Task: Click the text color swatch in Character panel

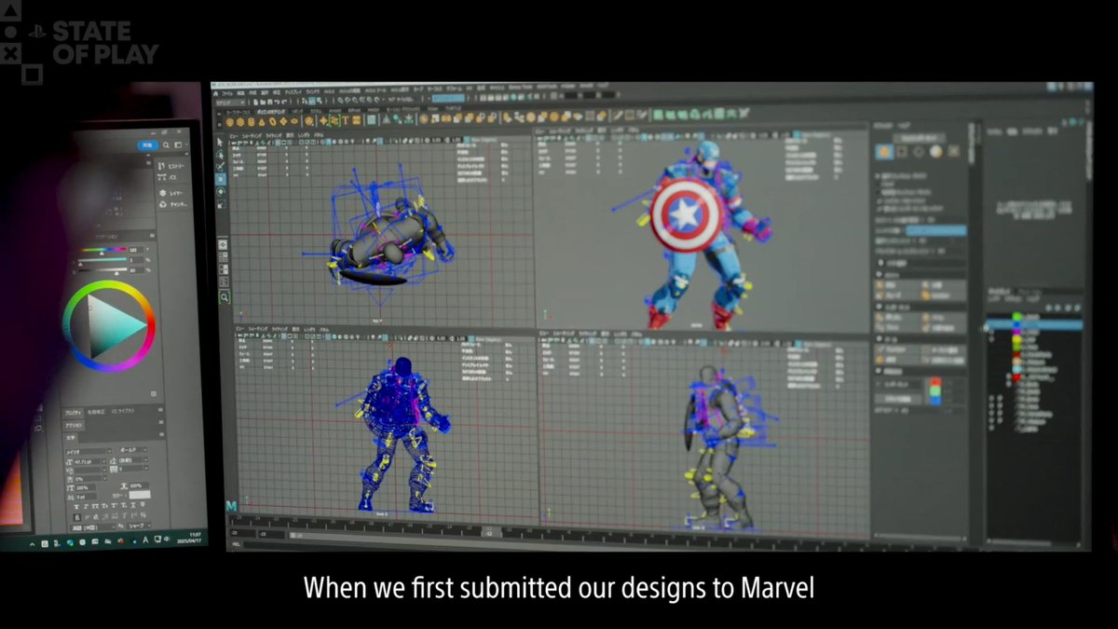Action: [140, 495]
